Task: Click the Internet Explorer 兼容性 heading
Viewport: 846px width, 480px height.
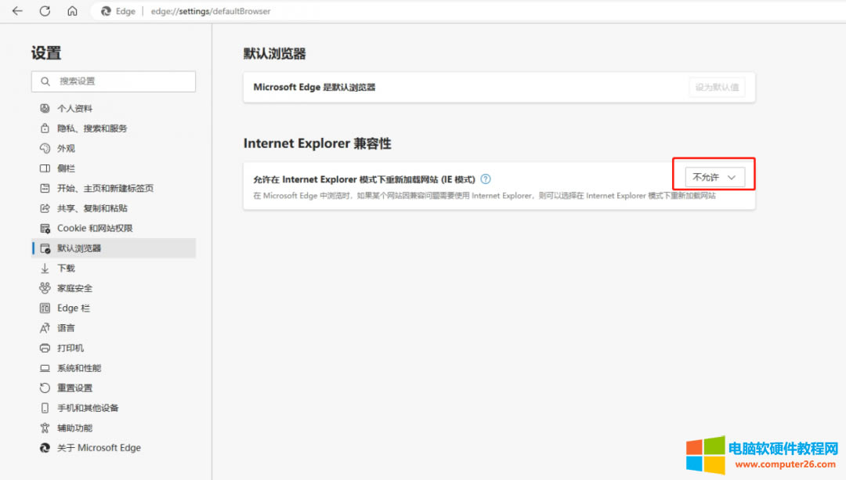Action: point(317,143)
